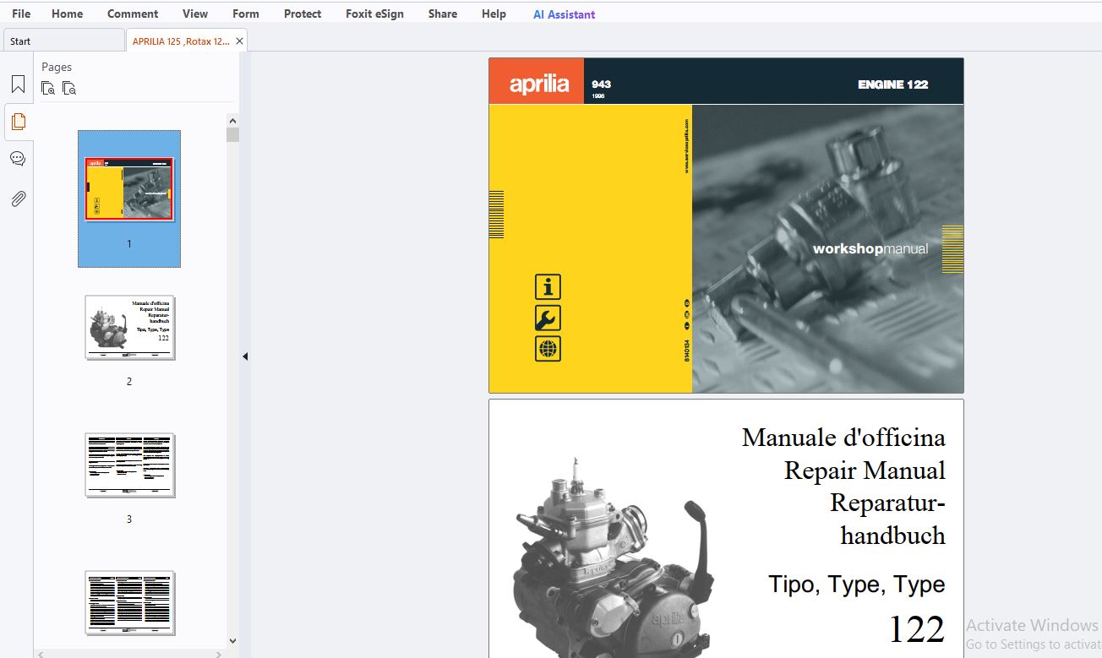Close the APRILIA 125 document tab

tap(239, 41)
